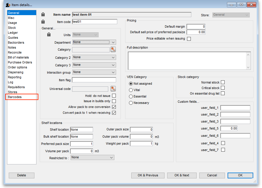Switch to the Barcodes section
262x188 pixels.
15,97
